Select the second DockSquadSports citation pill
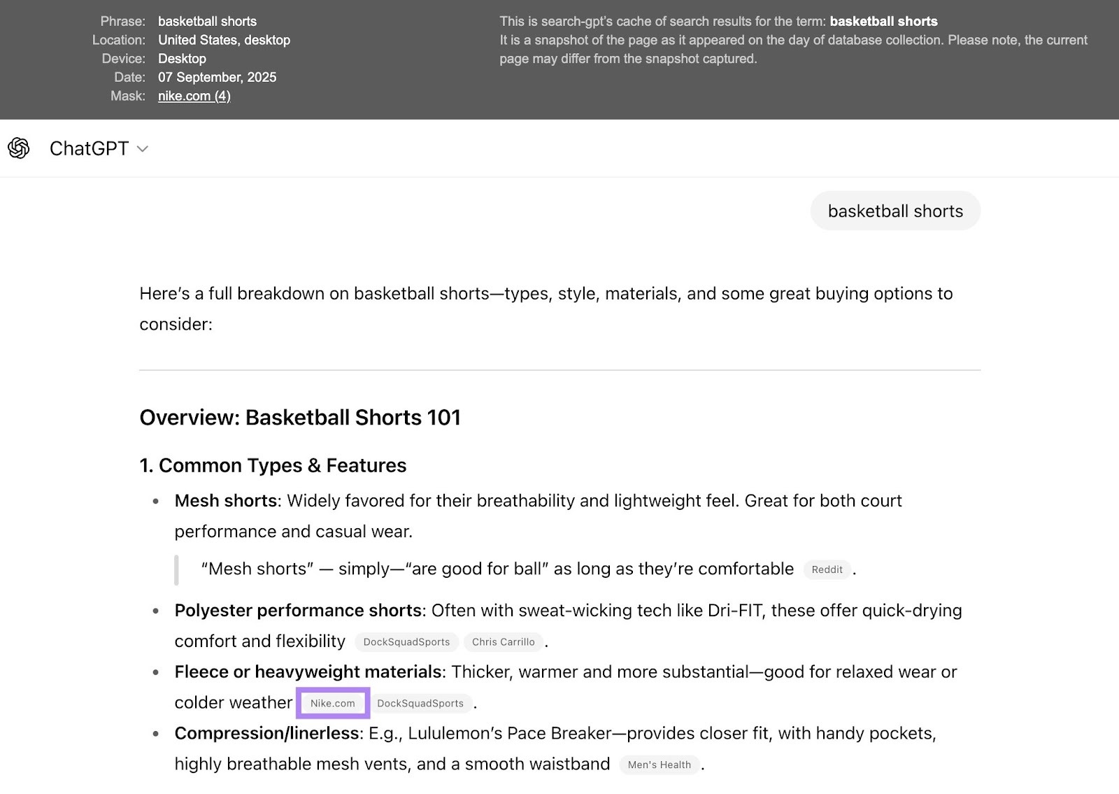The height and width of the screenshot is (794, 1119). click(x=422, y=704)
